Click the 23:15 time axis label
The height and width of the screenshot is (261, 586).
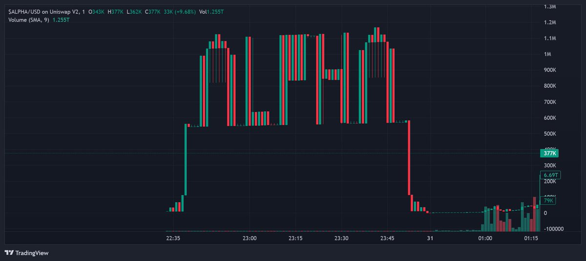pos(295,239)
